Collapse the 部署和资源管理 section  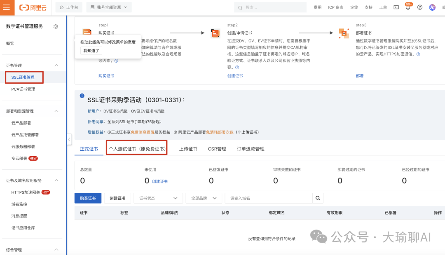pos(56,111)
